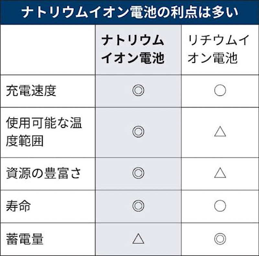
Task: Click the 使用可能な温度範囲 row label
Action: click(x=44, y=131)
